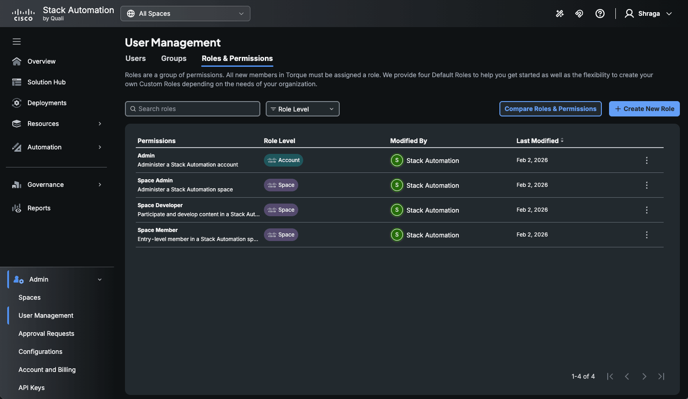The height and width of the screenshot is (399, 688).
Task: Open Approval Requests in the Admin menu
Action: coord(46,334)
